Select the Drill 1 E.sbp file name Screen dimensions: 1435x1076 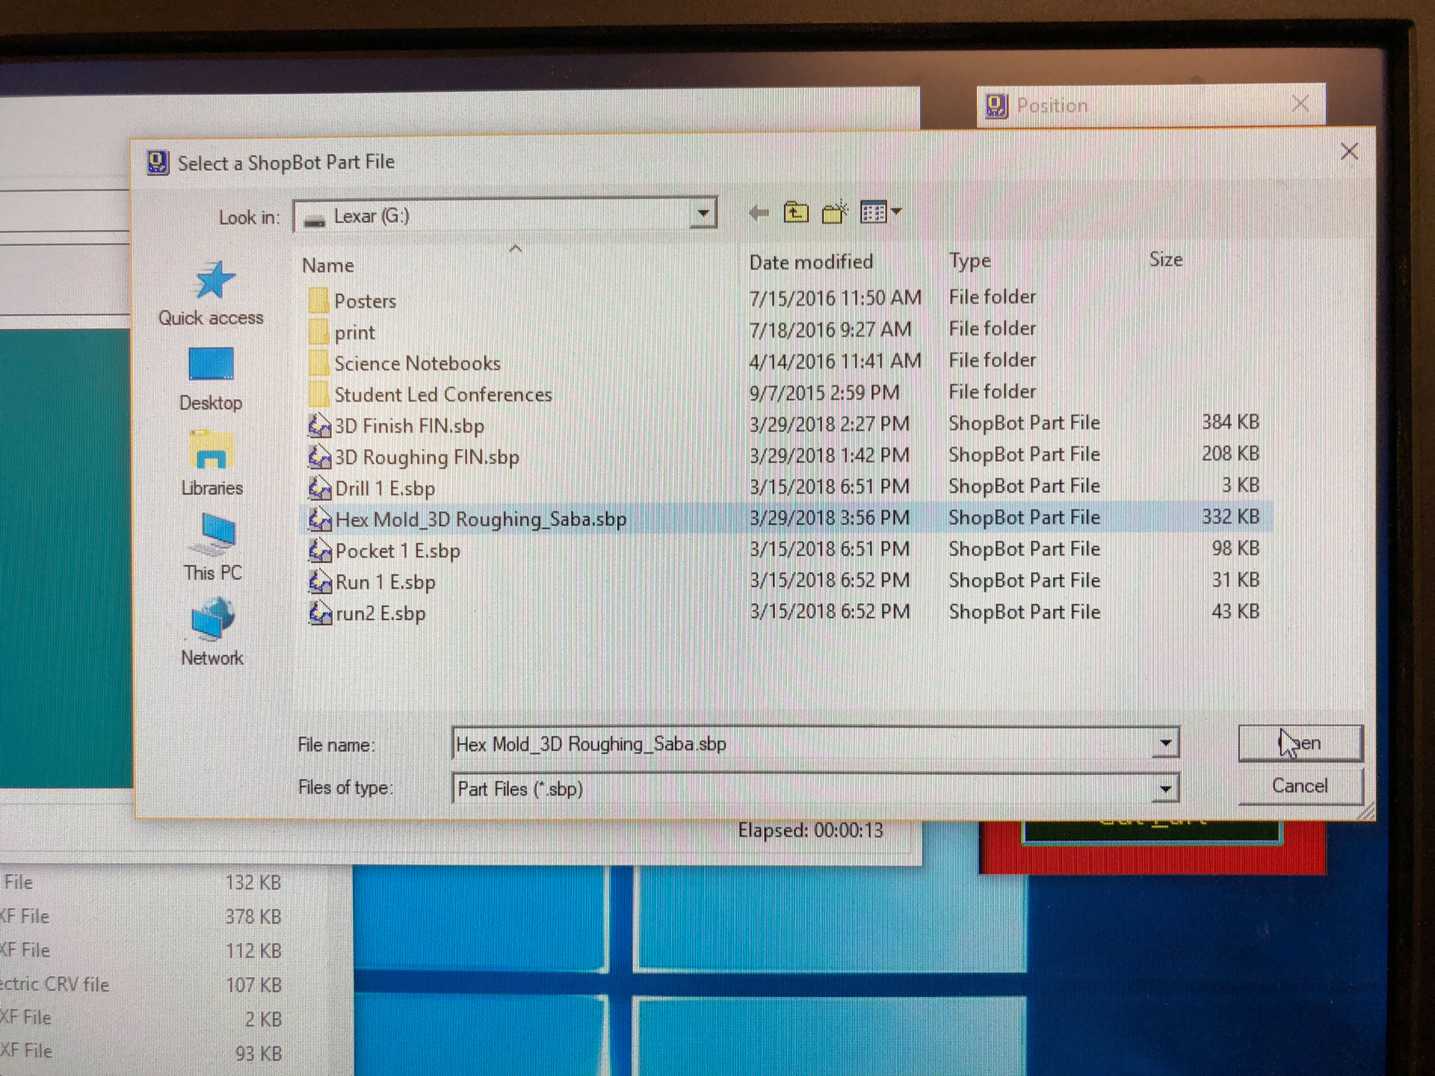(385, 489)
